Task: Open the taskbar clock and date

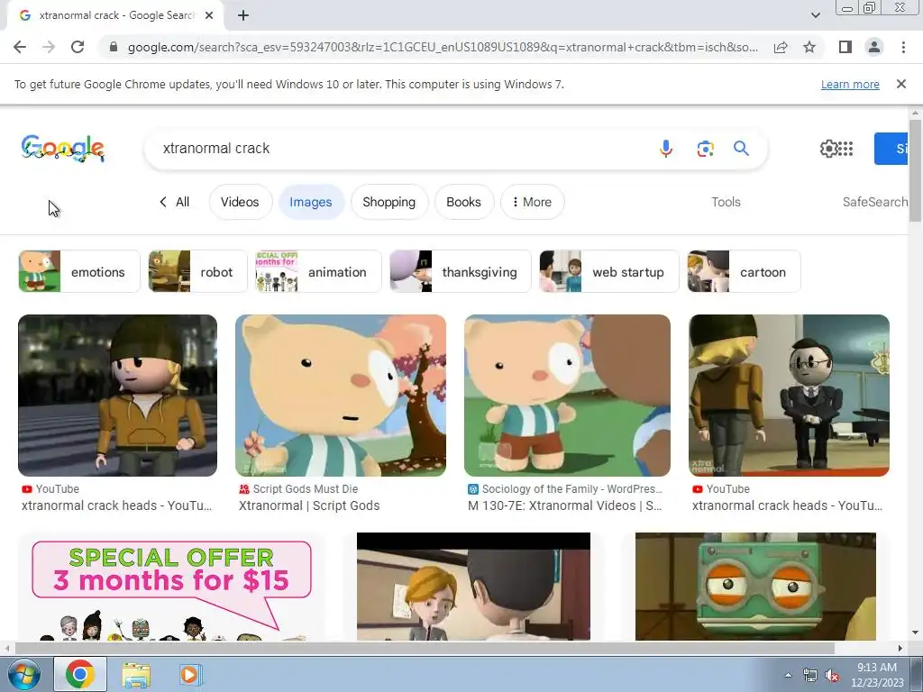Action: [877, 675]
